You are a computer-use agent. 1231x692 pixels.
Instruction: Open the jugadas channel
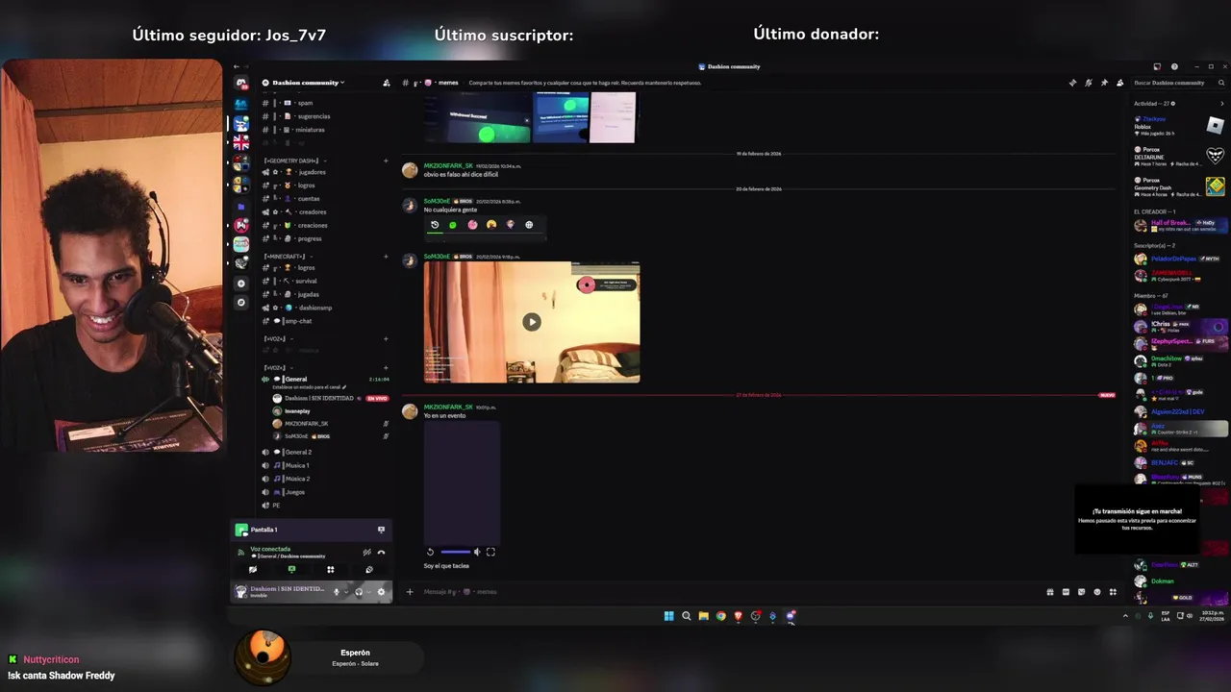(309, 295)
